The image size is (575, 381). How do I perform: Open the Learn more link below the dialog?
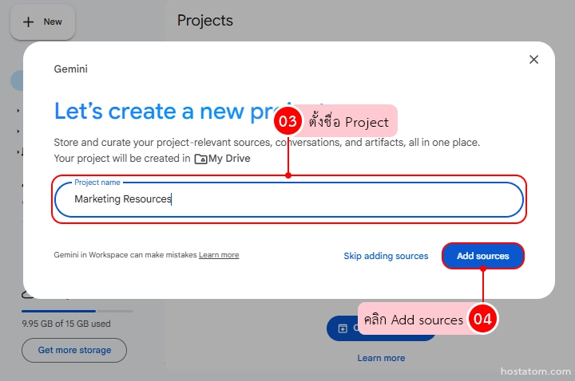click(382, 358)
